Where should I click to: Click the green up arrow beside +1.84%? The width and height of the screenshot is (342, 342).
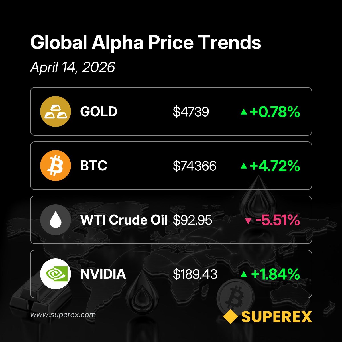tap(244, 274)
